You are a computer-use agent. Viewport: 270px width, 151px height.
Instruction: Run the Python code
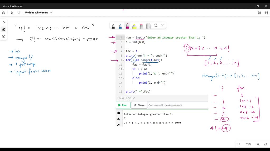(123, 105)
